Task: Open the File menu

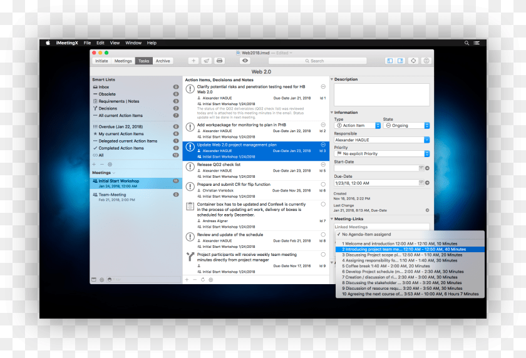Action: click(87, 43)
